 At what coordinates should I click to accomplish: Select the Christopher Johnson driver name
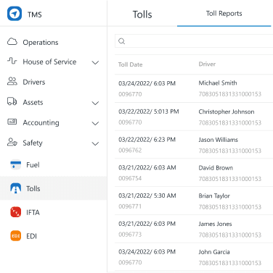227,112
